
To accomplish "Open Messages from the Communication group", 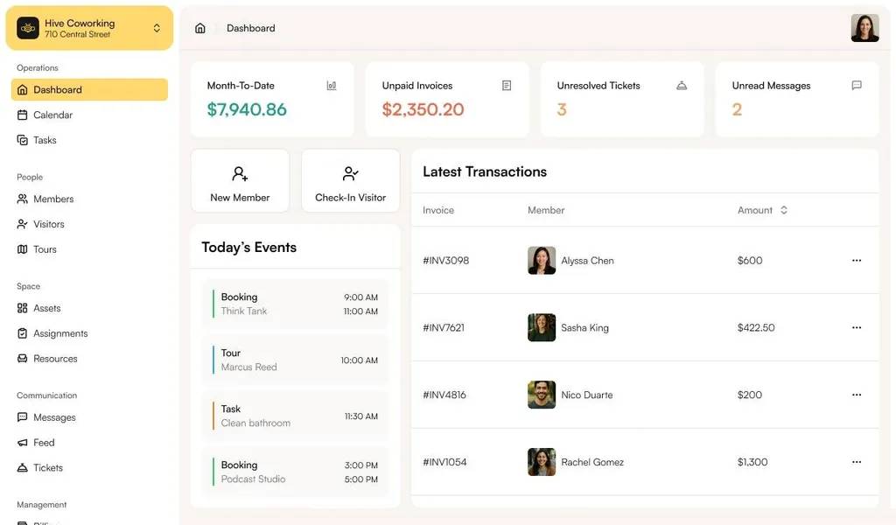I will tap(52, 417).
